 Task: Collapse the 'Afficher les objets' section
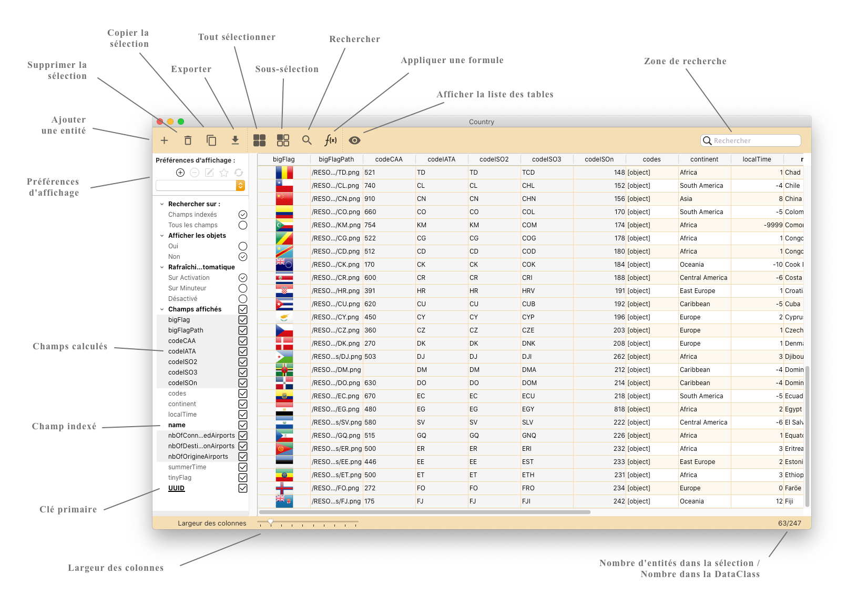(162, 236)
